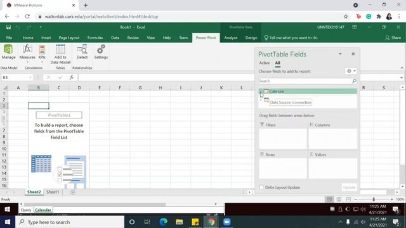This screenshot has height=228, width=406.
Task: Open the Name Box dropdown
Action: click(30, 77)
